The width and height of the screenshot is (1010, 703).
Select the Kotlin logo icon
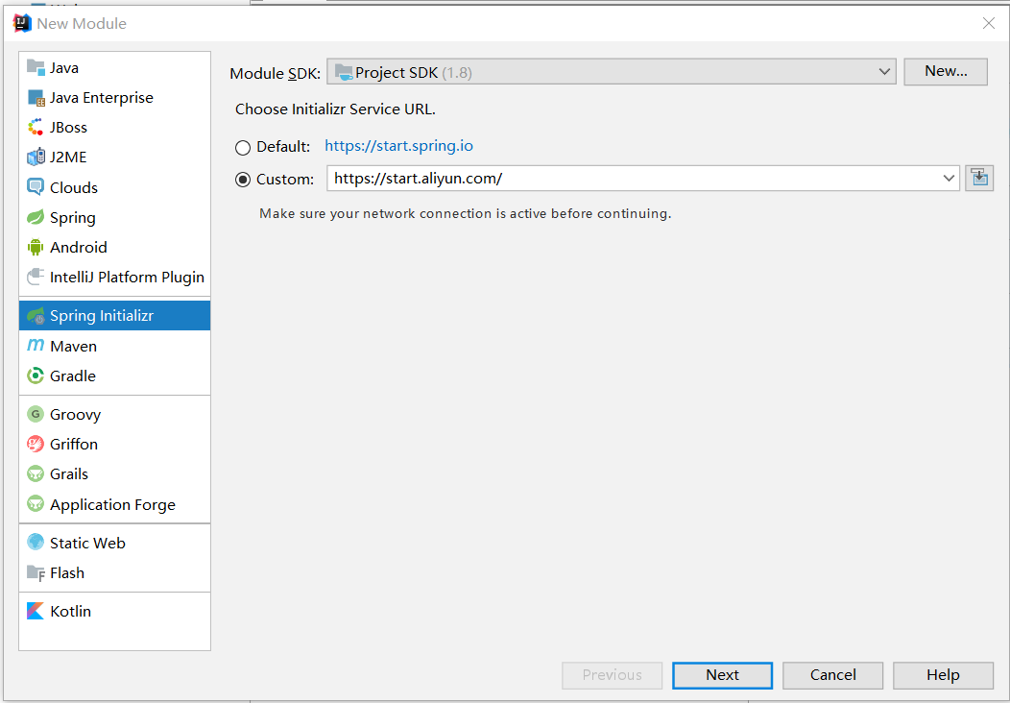point(36,611)
